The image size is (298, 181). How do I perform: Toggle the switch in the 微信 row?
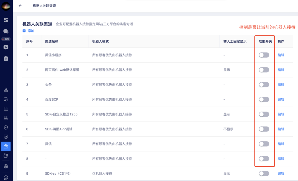click(x=264, y=144)
